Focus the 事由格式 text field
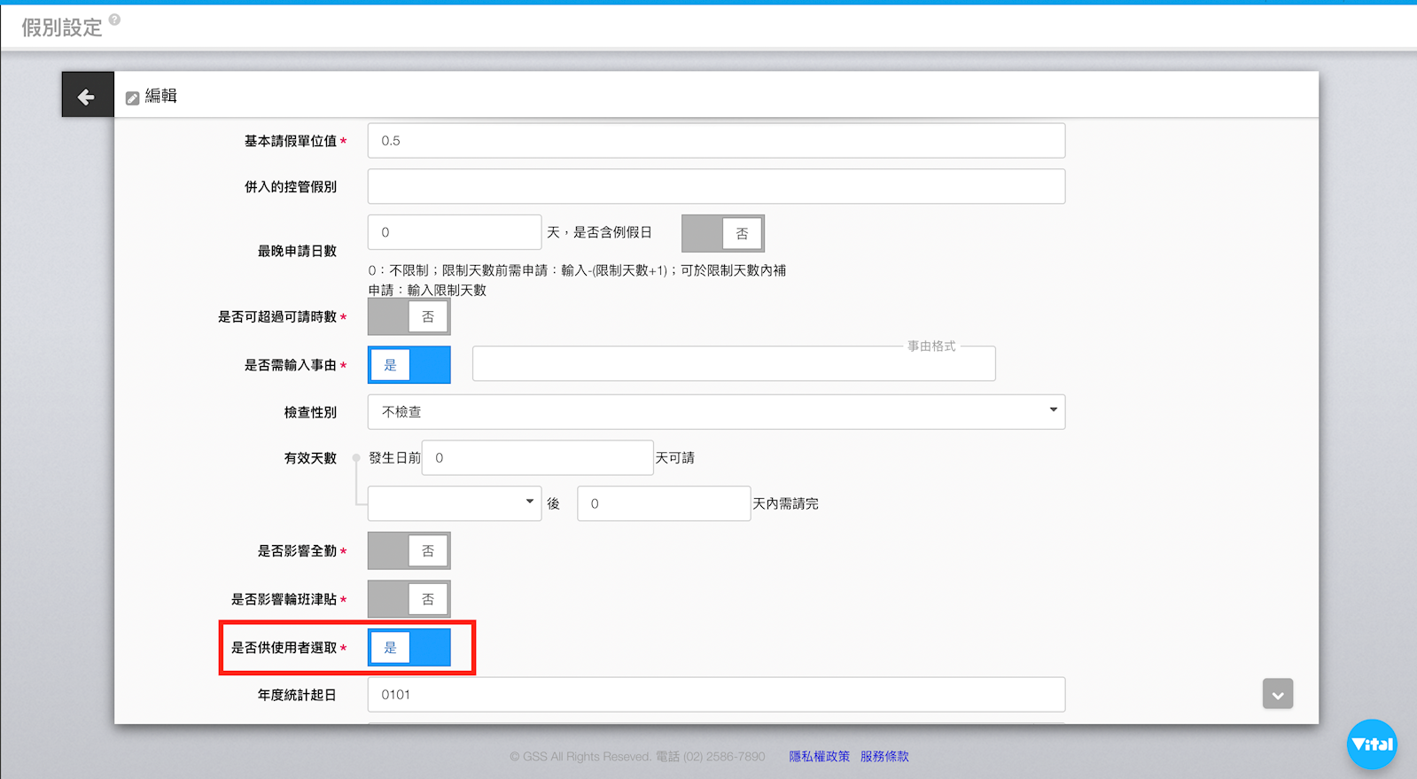The image size is (1417, 779). (x=733, y=364)
